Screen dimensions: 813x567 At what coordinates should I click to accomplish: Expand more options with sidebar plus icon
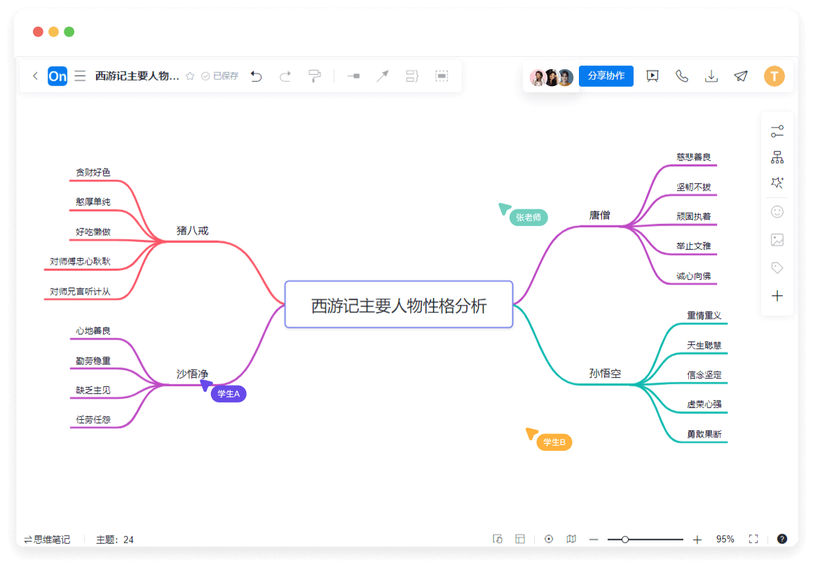pos(777,296)
